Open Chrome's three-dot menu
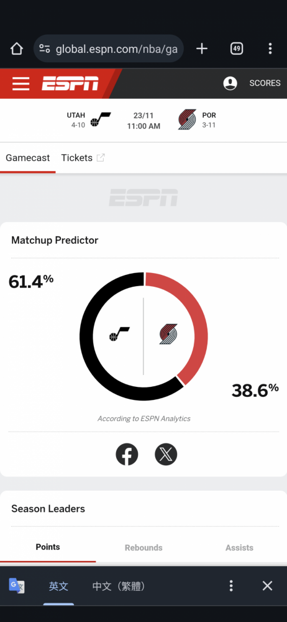This screenshot has width=287, height=622. 270,49
